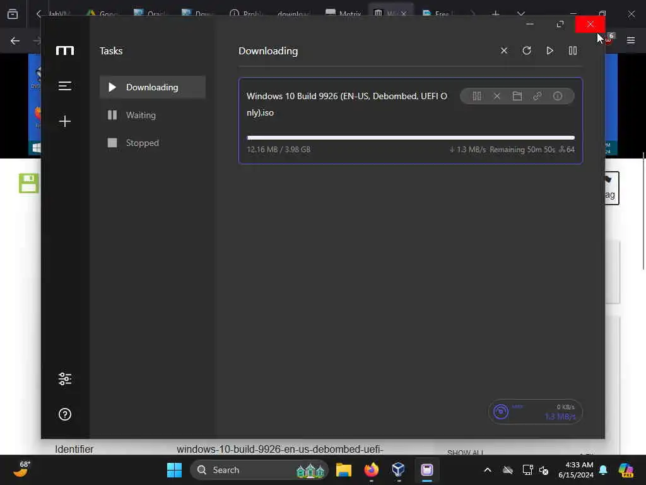646x485 pixels.
Task: Minimize the Motrix window
Action: tap(530, 25)
